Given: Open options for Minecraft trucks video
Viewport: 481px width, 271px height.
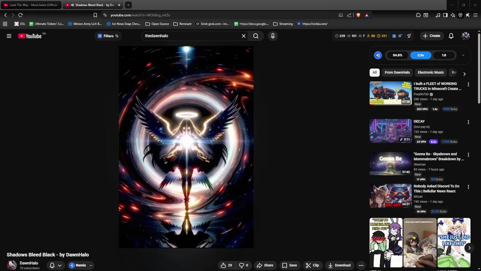Looking at the screenshot, I should (x=468, y=85).
